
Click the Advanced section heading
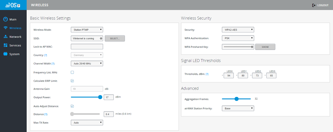190,88
